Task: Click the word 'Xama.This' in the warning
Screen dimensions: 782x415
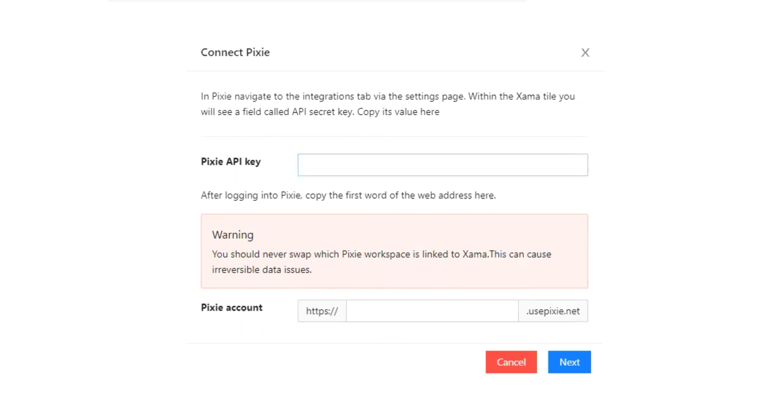Action: point(484,254)
